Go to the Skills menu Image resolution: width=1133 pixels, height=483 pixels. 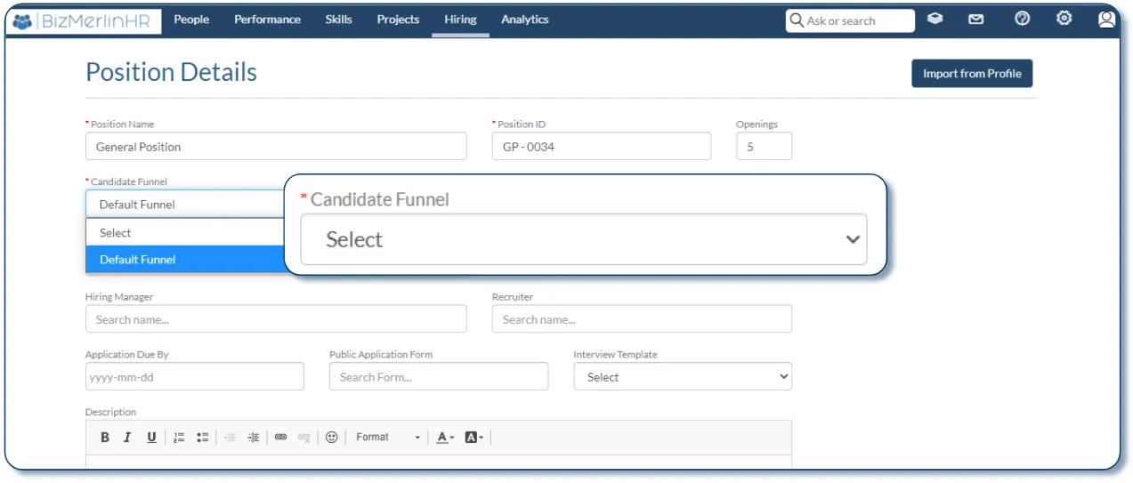[x=338, y=19]
